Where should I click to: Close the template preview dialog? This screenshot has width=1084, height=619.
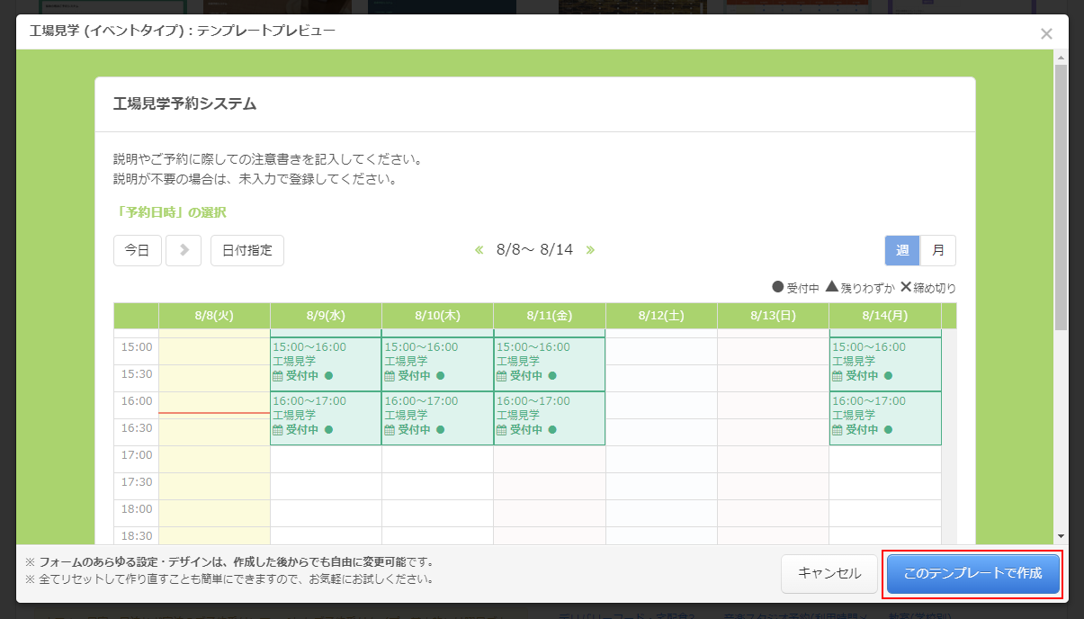[x=1046, y=34]
